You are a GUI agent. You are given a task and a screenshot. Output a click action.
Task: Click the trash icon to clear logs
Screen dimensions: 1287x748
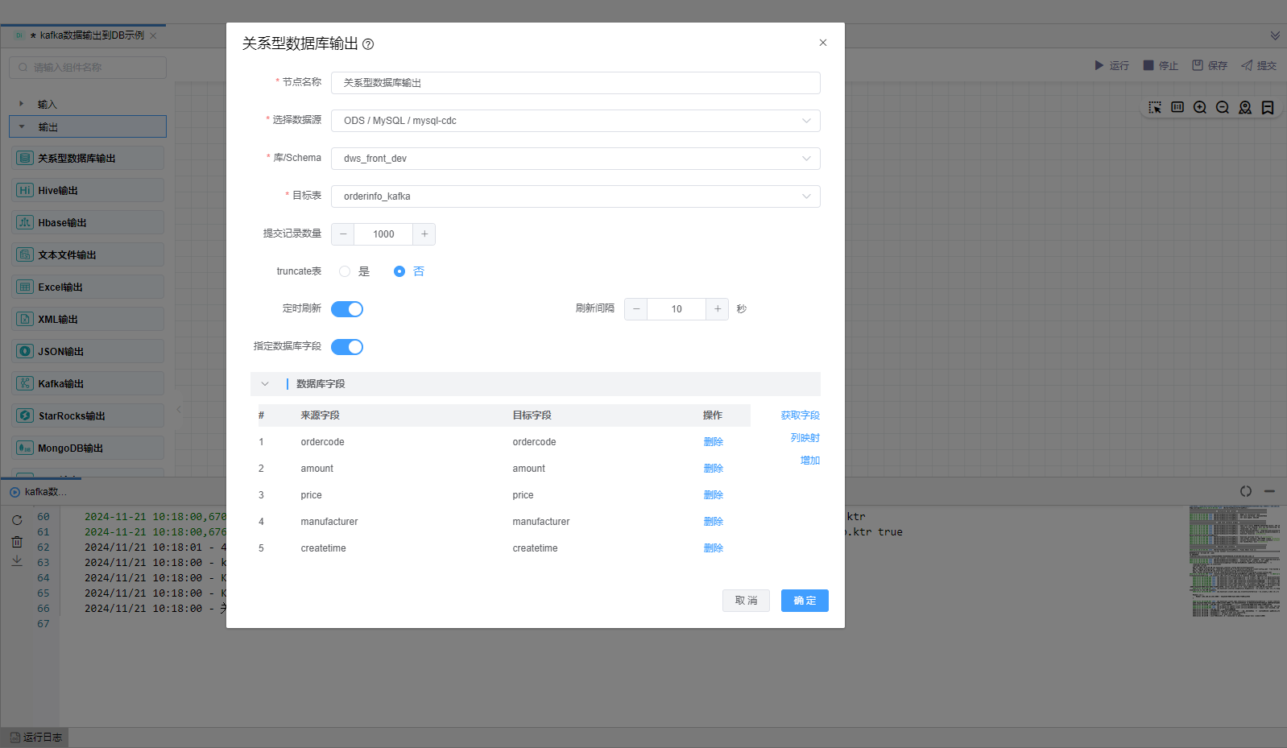tap(17, 541)
